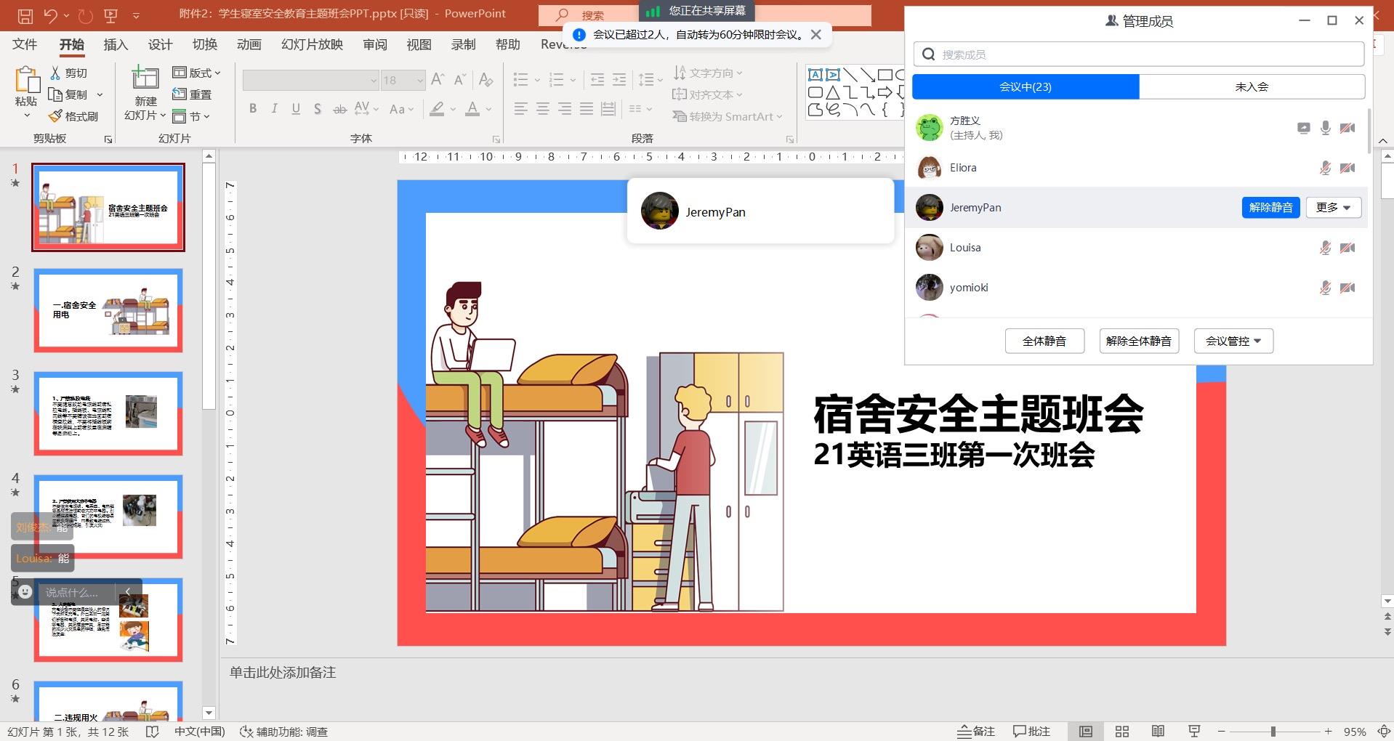Click Unmute All (解除全体静音) button

(1139, 341)
